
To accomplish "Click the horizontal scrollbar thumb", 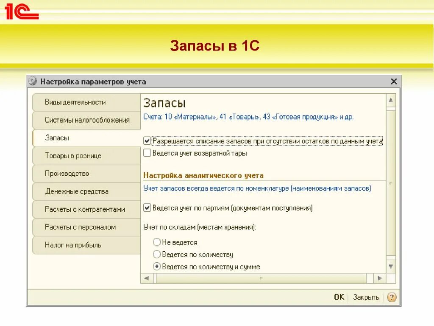I will click(261, 278).
